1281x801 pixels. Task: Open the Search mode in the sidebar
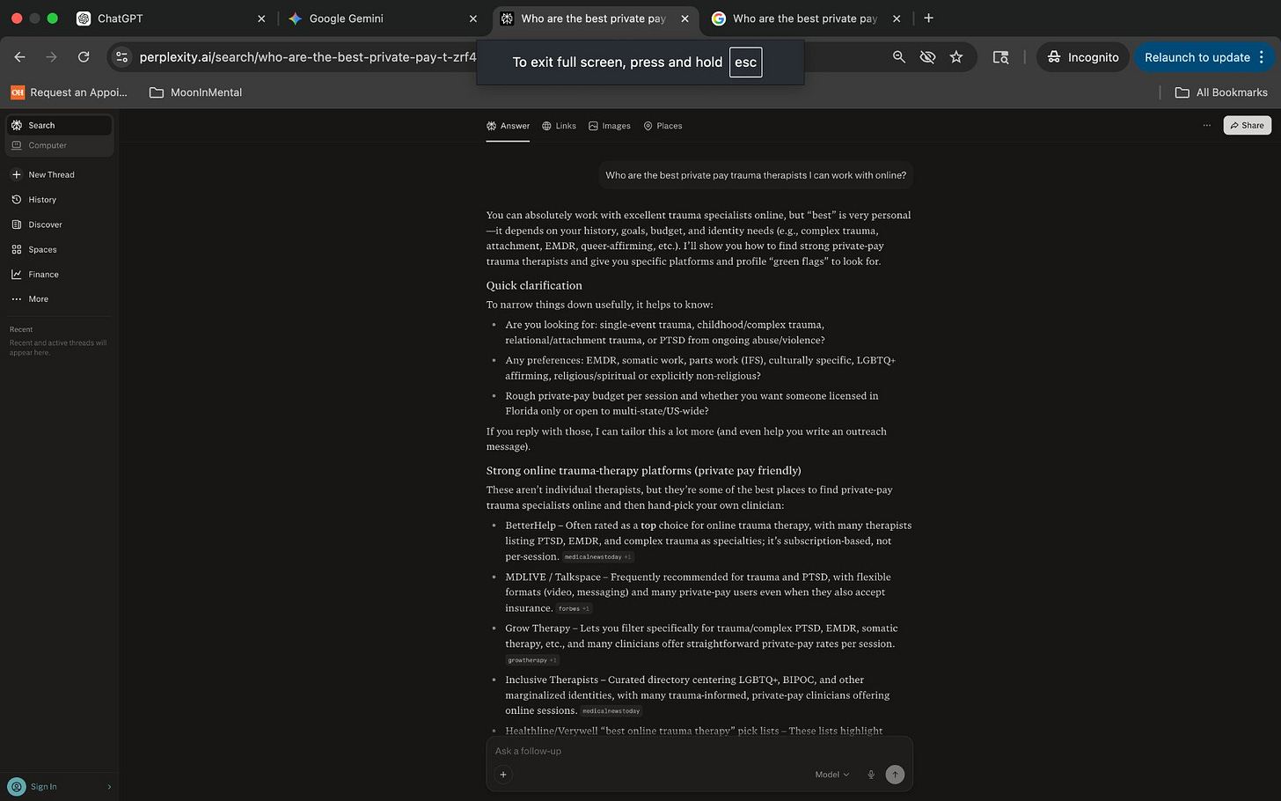point(60,125)
